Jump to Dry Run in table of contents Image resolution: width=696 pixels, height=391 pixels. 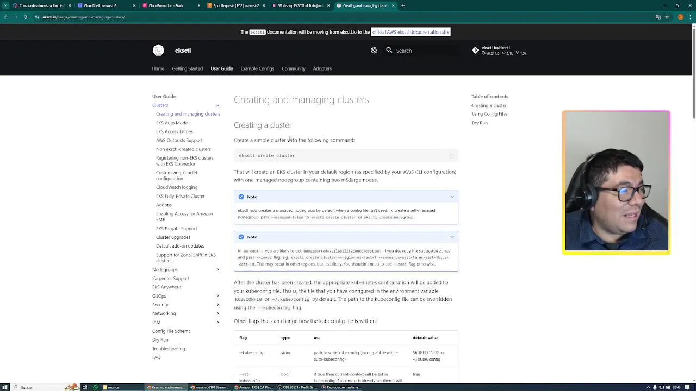[480, 123]
